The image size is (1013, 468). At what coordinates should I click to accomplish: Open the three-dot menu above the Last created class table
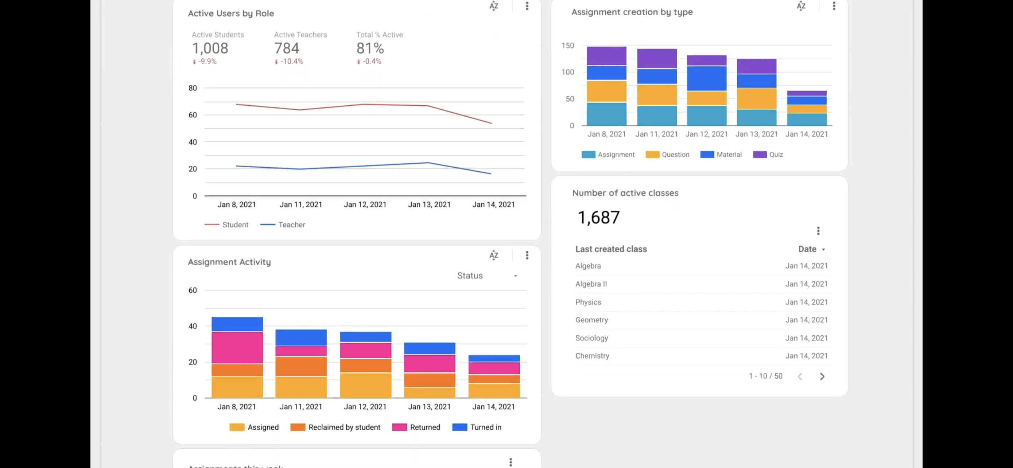click(818, 231)
